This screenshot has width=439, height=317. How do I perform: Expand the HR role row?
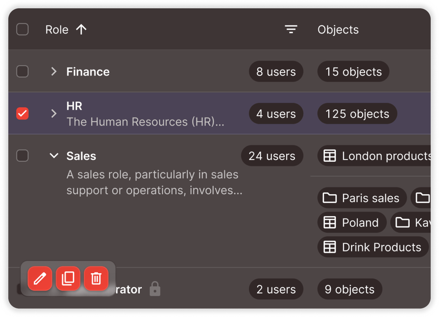pos(54,114)
